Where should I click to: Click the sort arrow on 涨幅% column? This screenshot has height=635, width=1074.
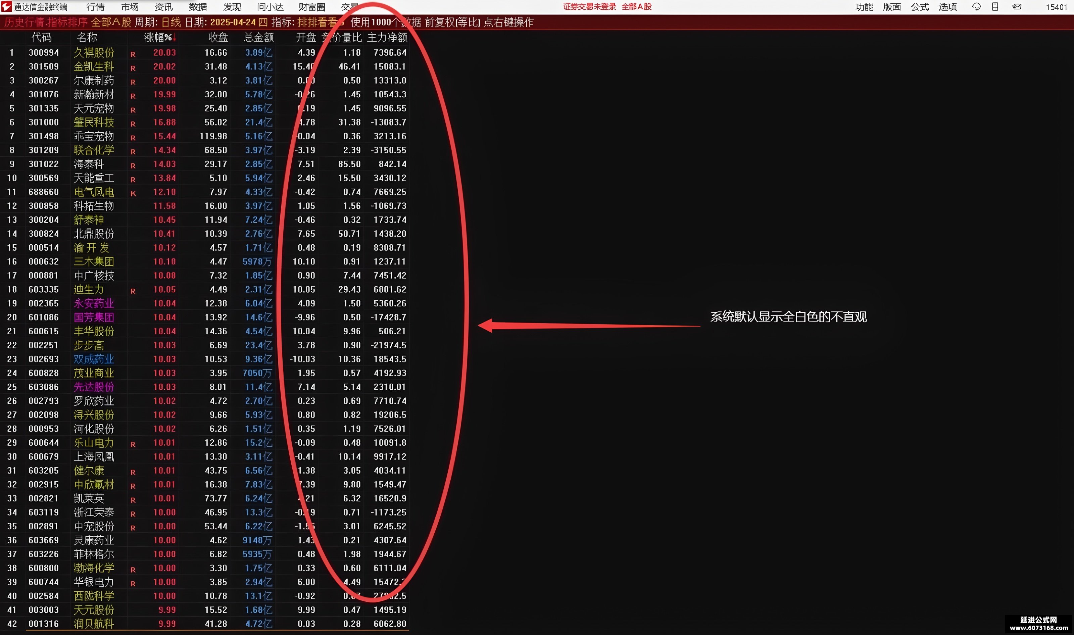pos(175,38)
